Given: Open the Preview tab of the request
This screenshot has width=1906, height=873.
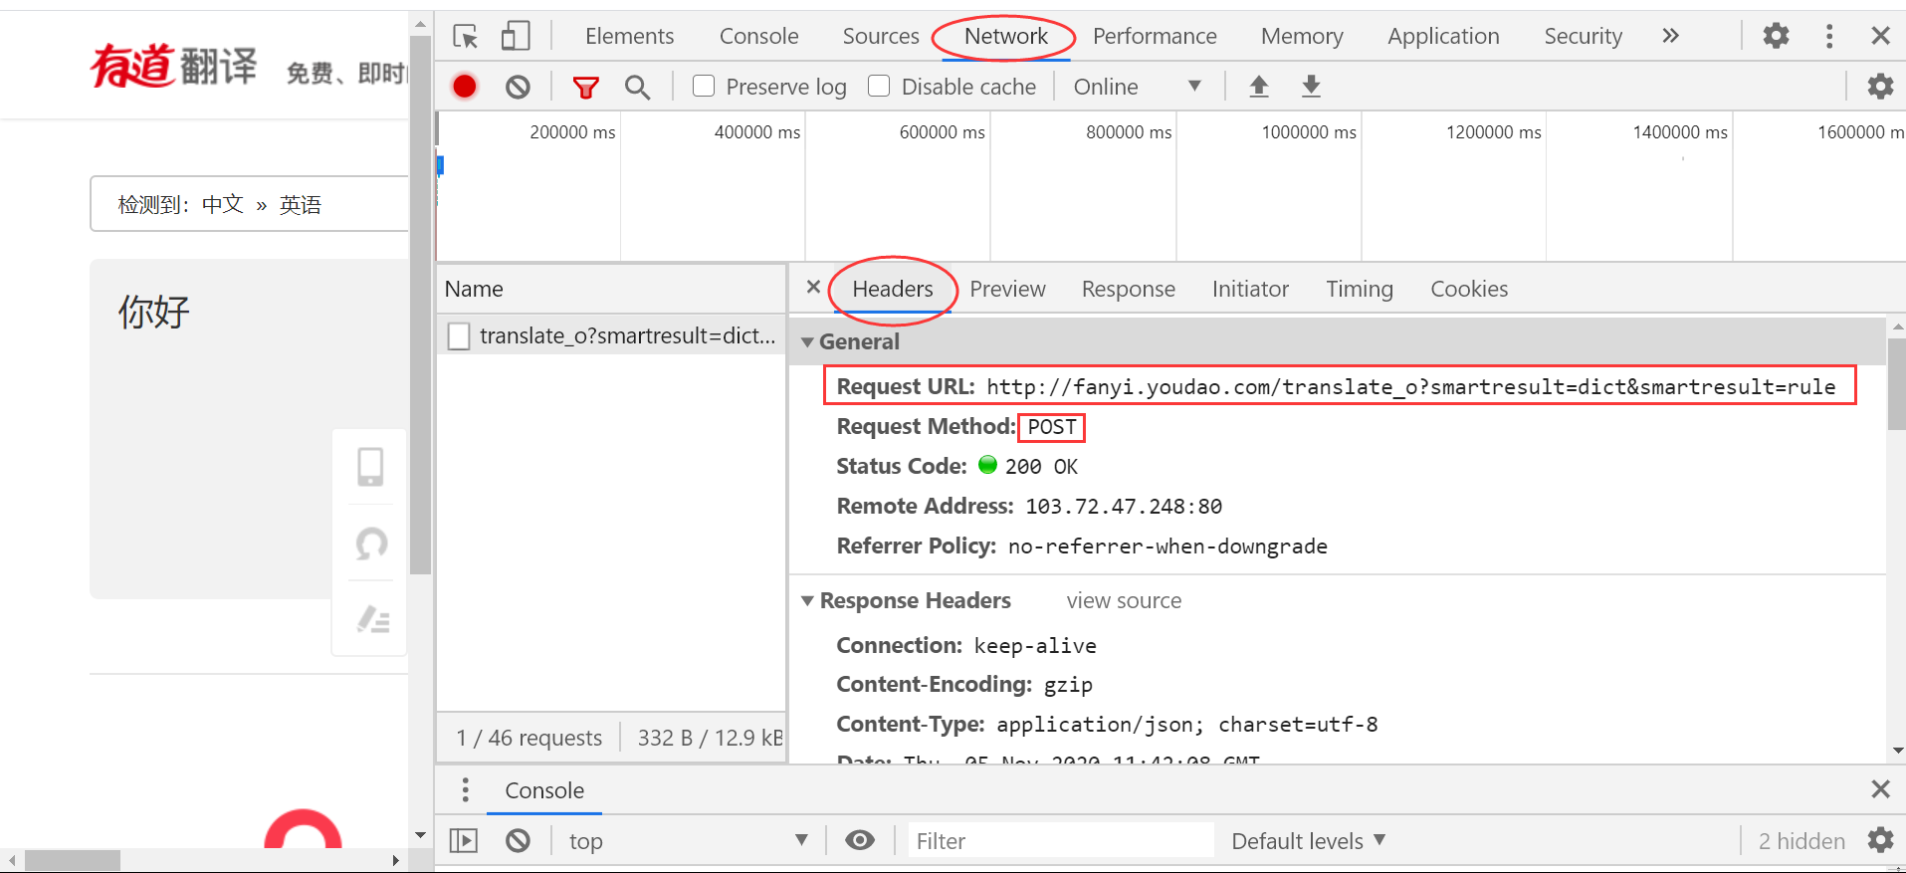Looking at the screenshot, I should pos(1007,289).
